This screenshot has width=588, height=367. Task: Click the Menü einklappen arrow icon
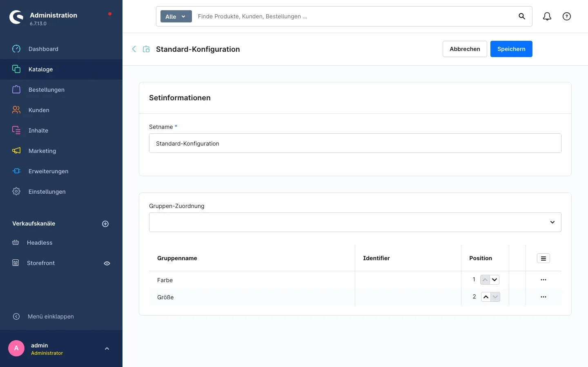coord(16,316)
